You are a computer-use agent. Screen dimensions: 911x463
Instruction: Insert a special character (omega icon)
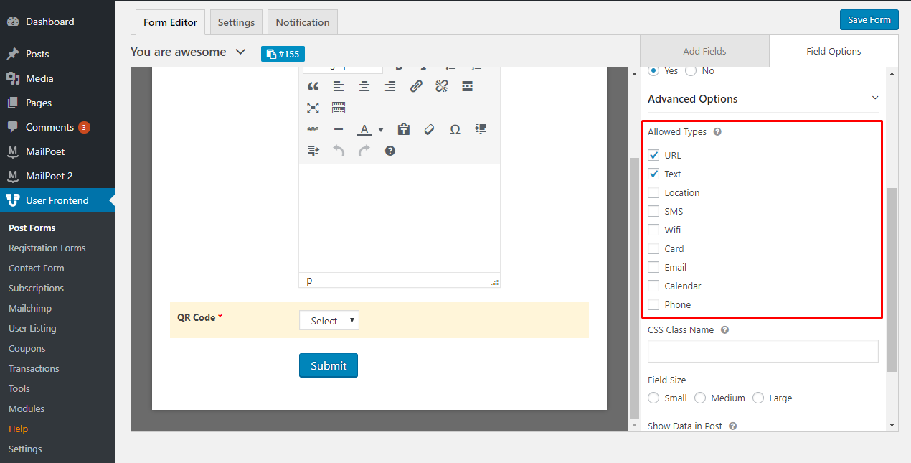pos(455,129)
